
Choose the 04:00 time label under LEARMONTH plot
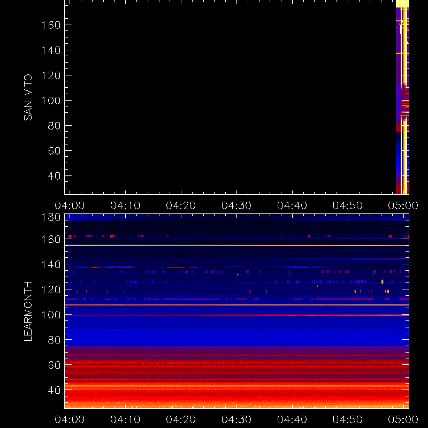[70, 419]
